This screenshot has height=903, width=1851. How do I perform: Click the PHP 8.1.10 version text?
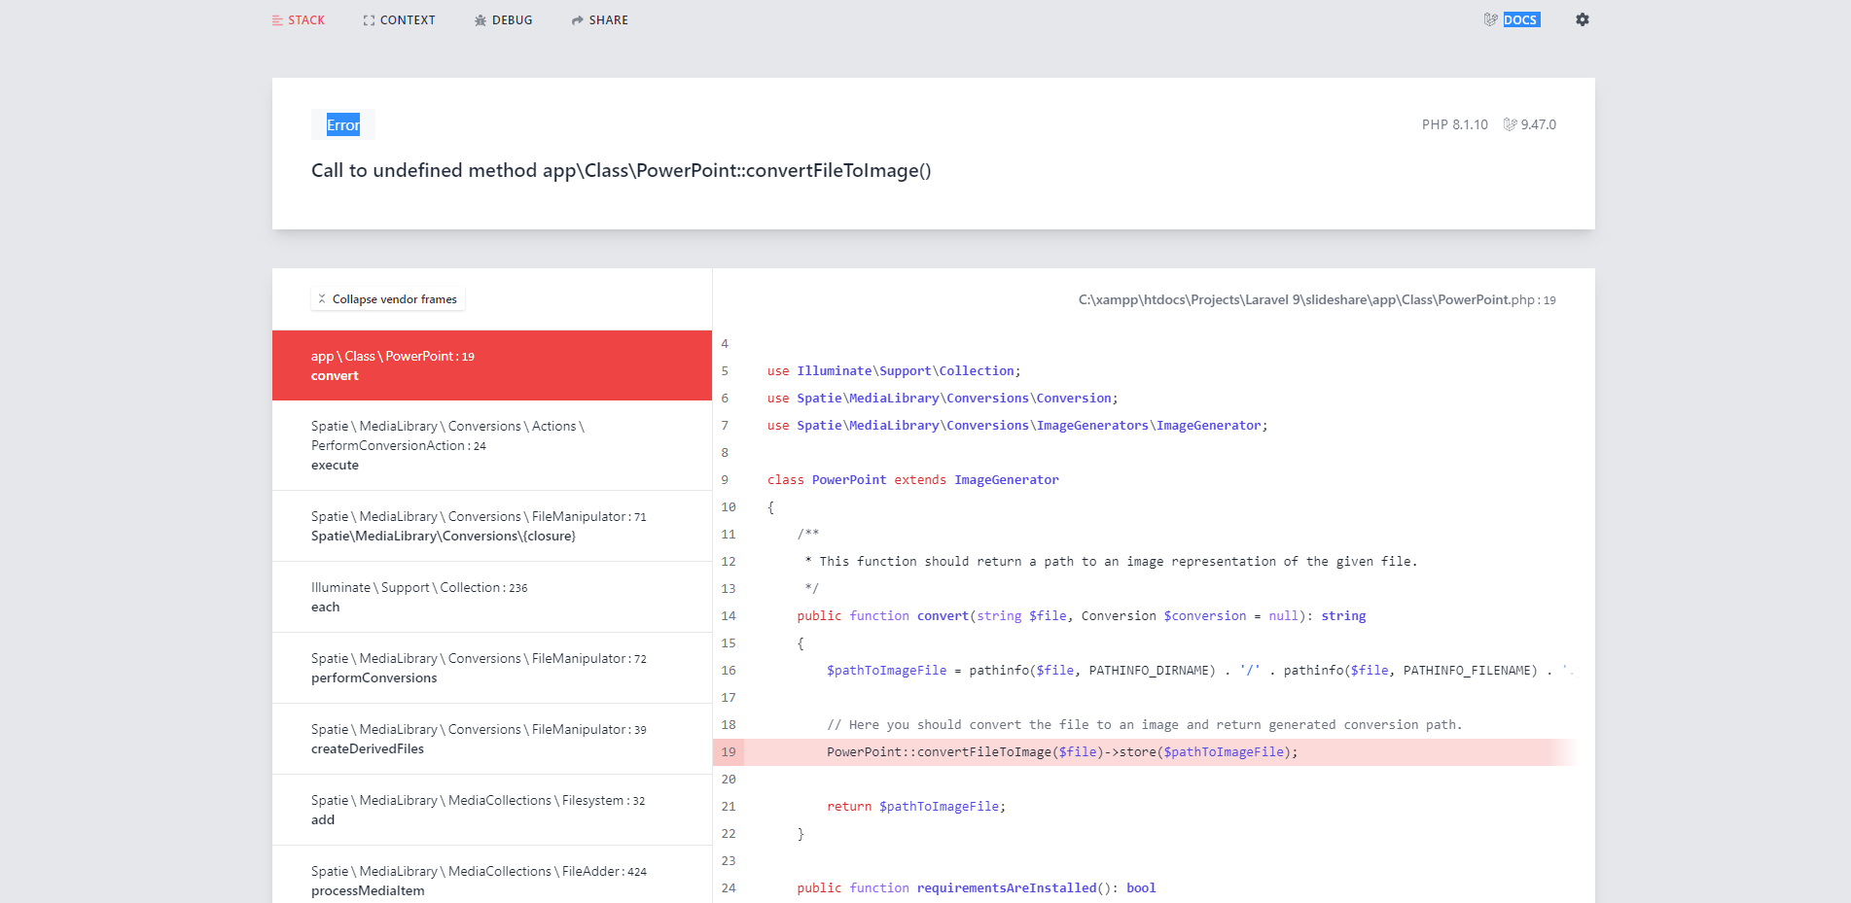[x=1455, y=124]
